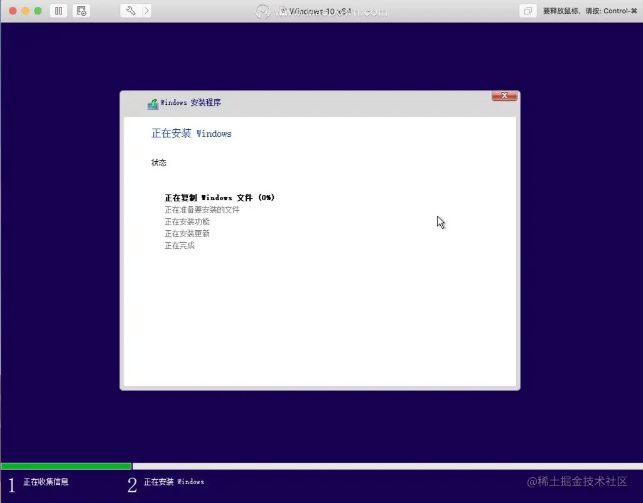Select '正在复制 Windows 文件 (0%)' status line
Image resolution: width=643 pixels, height=503 pixels.
tap(219, 198)
